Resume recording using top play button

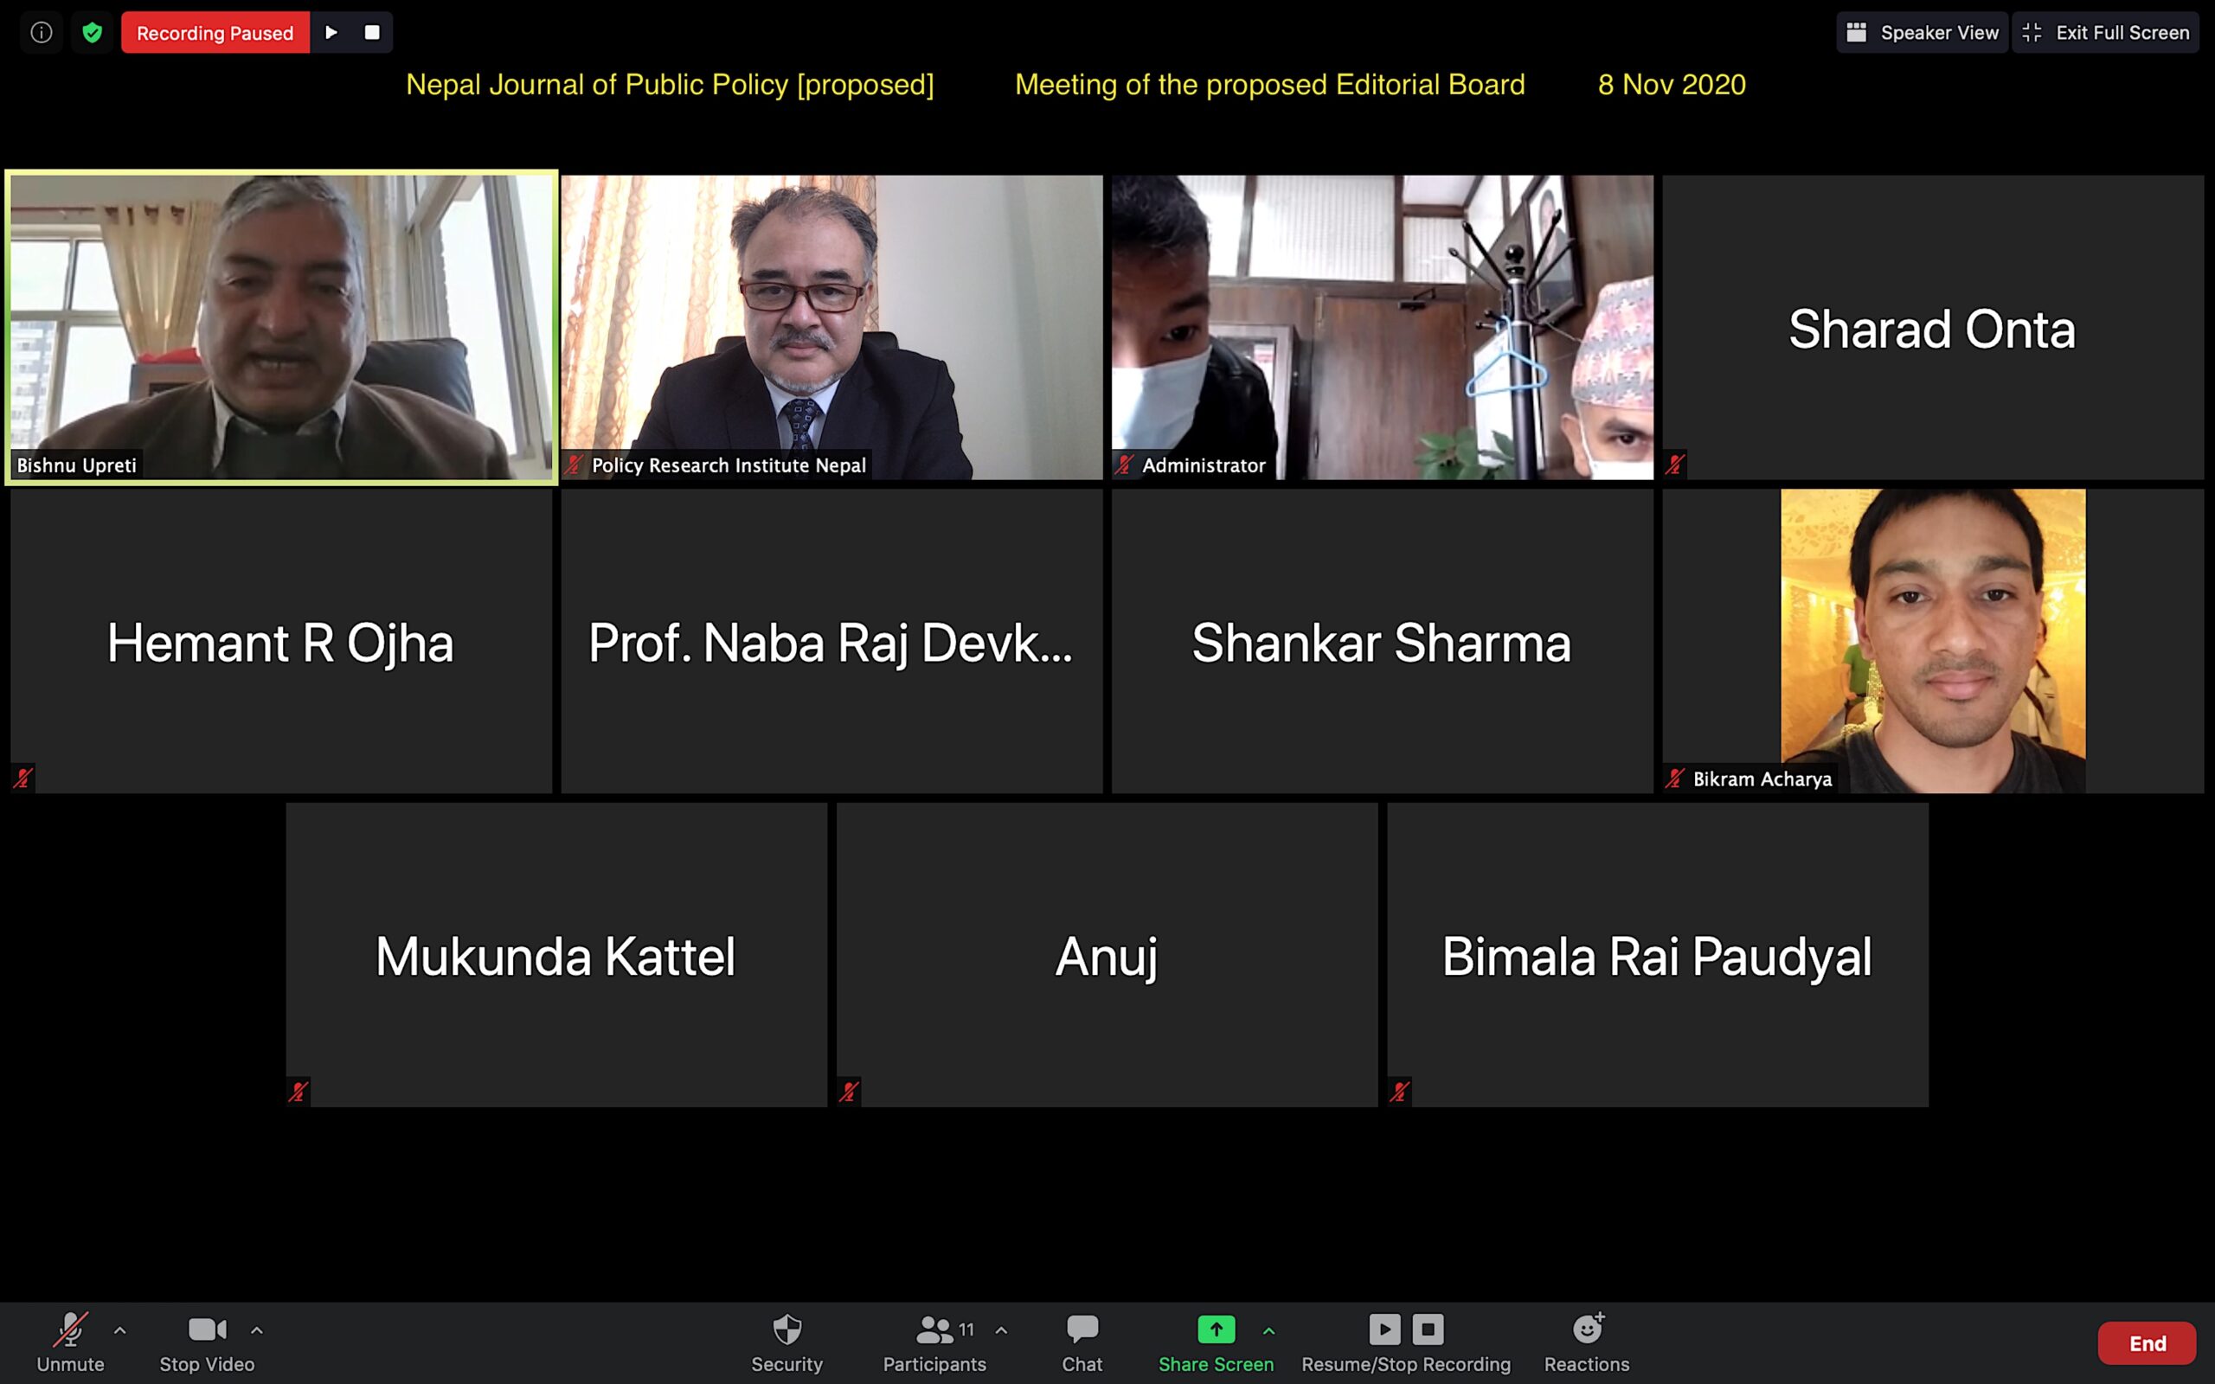coord(331,33)
